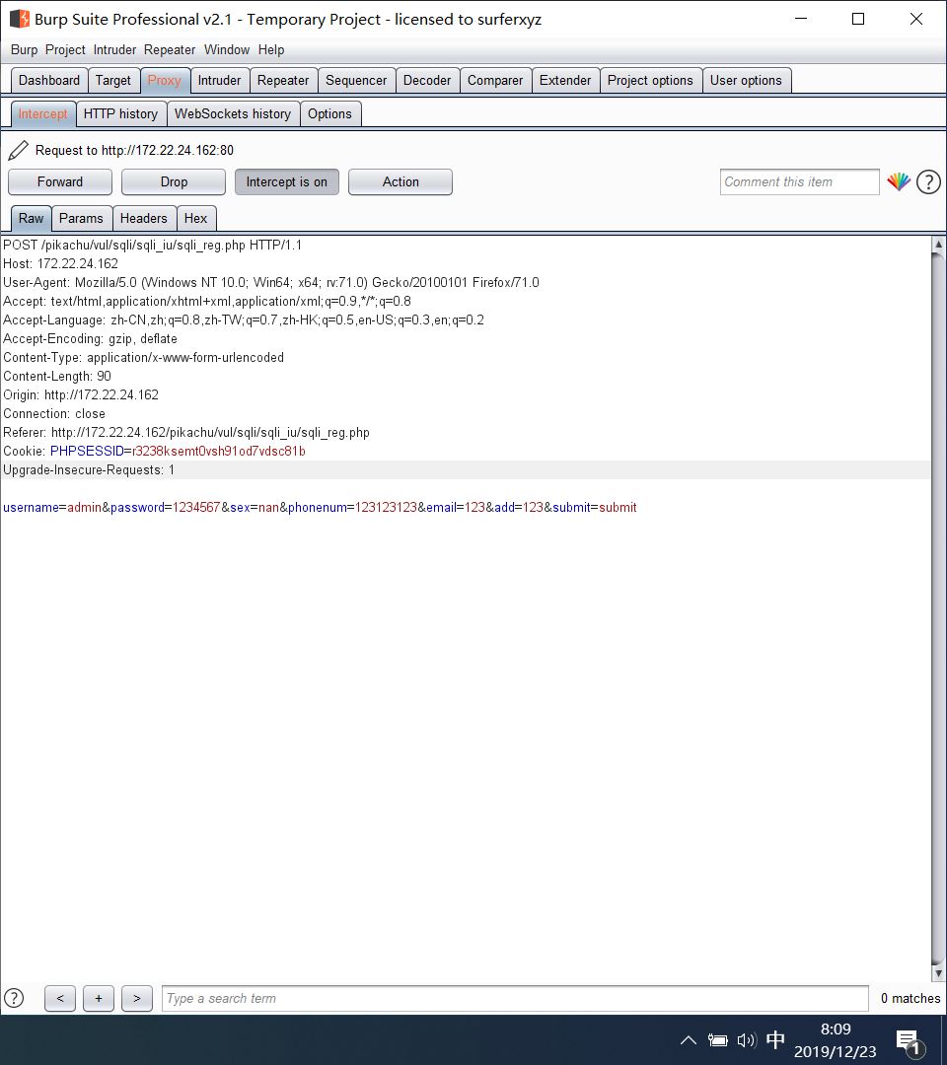
Task: Drop the intercepted request
Action: 174,182
